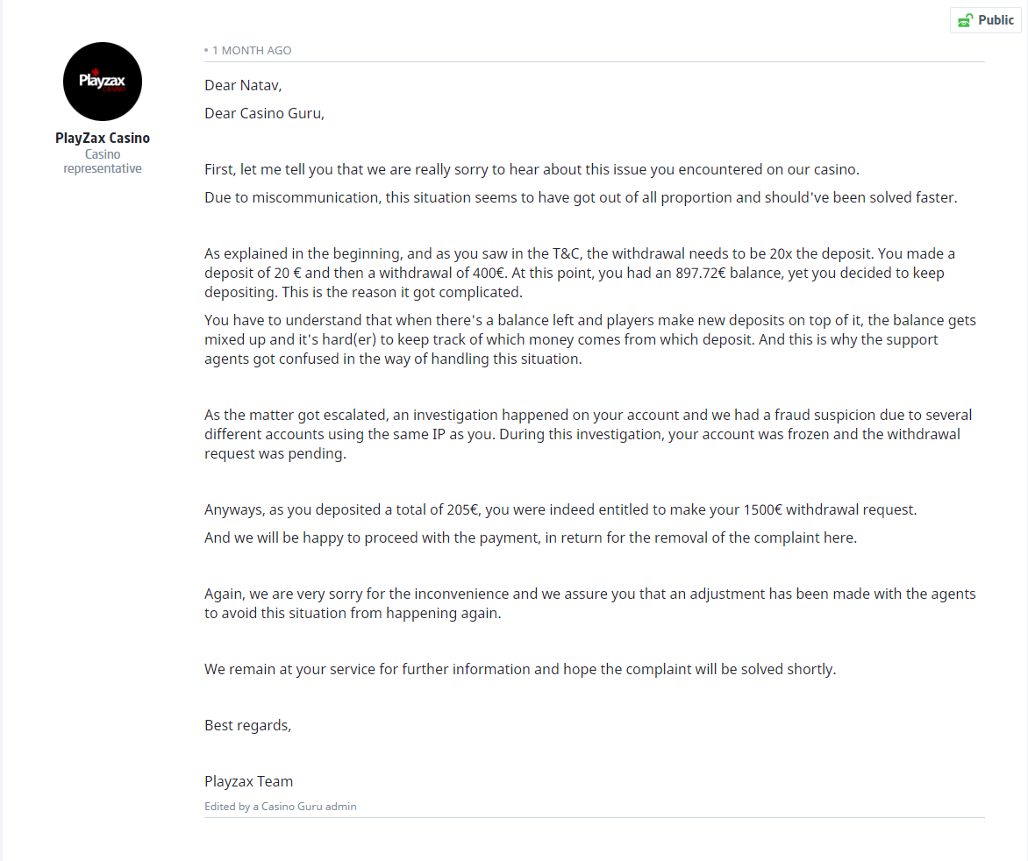
Task: Click the paragraph starting You have to understand
Action: tap(589, 339)
